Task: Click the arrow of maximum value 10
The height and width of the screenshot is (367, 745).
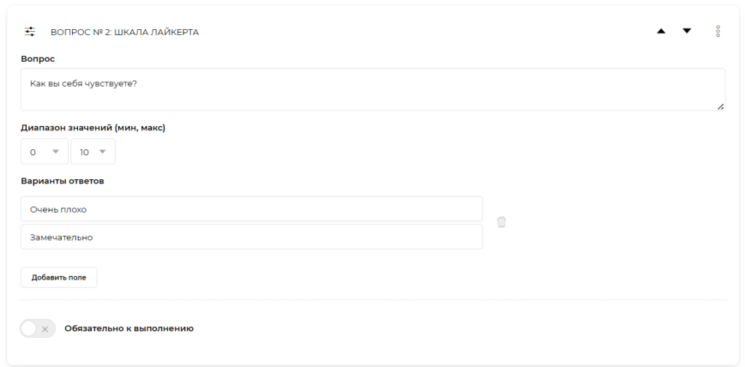Action: pos(103,151)
